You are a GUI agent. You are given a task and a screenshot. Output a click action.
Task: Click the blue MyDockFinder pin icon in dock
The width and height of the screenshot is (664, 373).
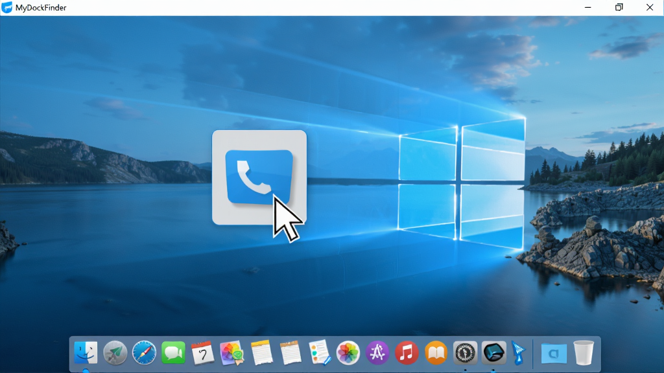click(x=518, y=353)
